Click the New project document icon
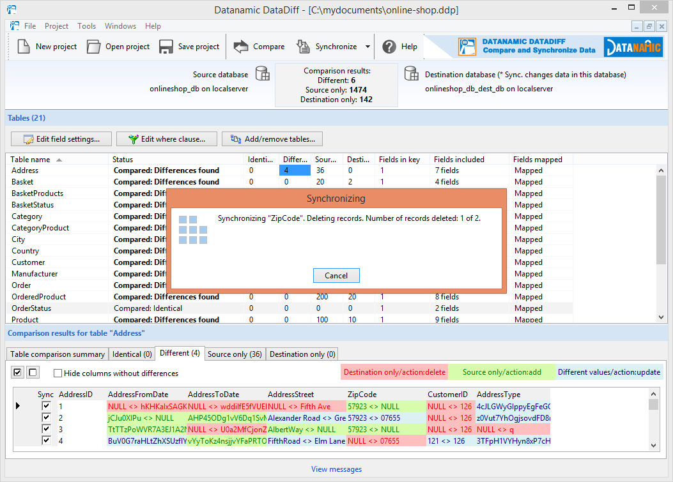This screenshot has height=482, width=673. pyautogui.click(x=24, y=47)
